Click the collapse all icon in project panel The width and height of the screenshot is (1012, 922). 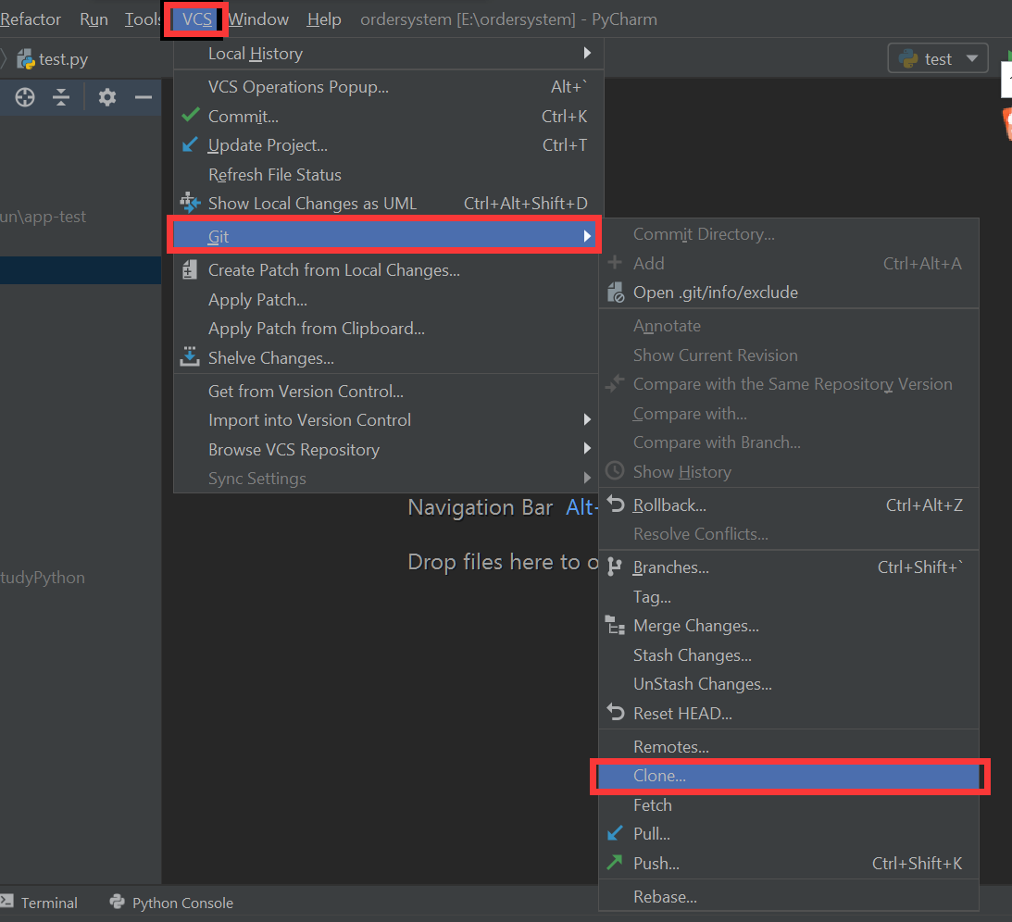(x=61, y=97)
